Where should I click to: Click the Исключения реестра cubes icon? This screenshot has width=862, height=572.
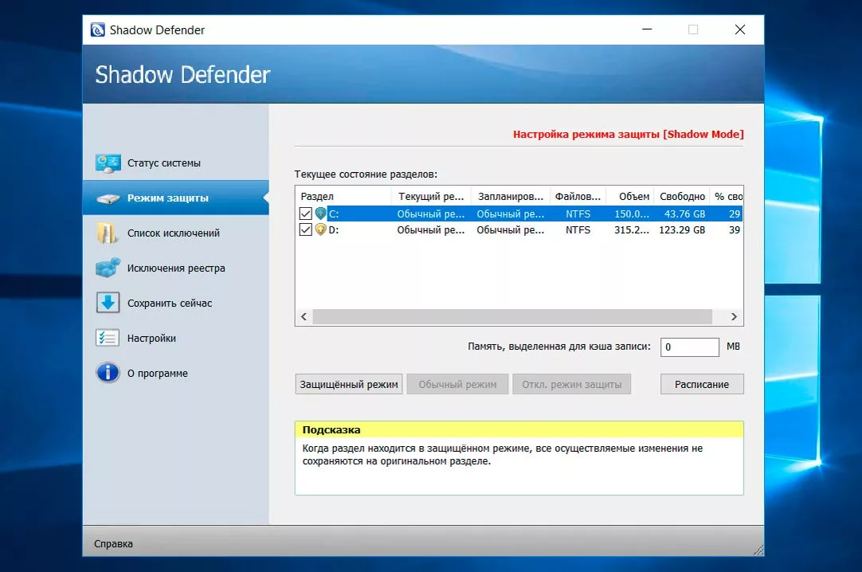pyautogui.click(x=108, y=268)
